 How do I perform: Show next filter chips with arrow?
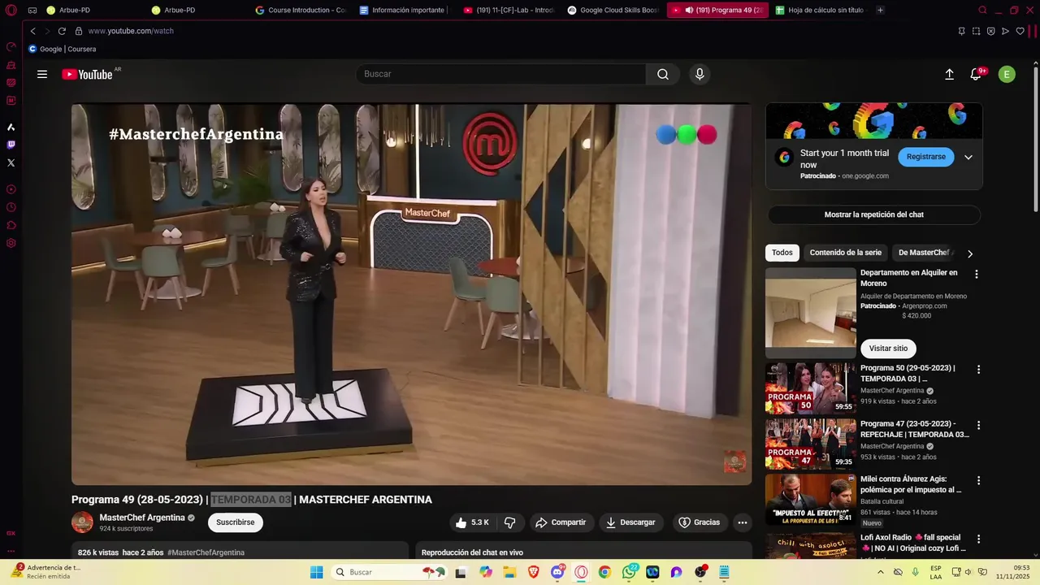(969, 253)
